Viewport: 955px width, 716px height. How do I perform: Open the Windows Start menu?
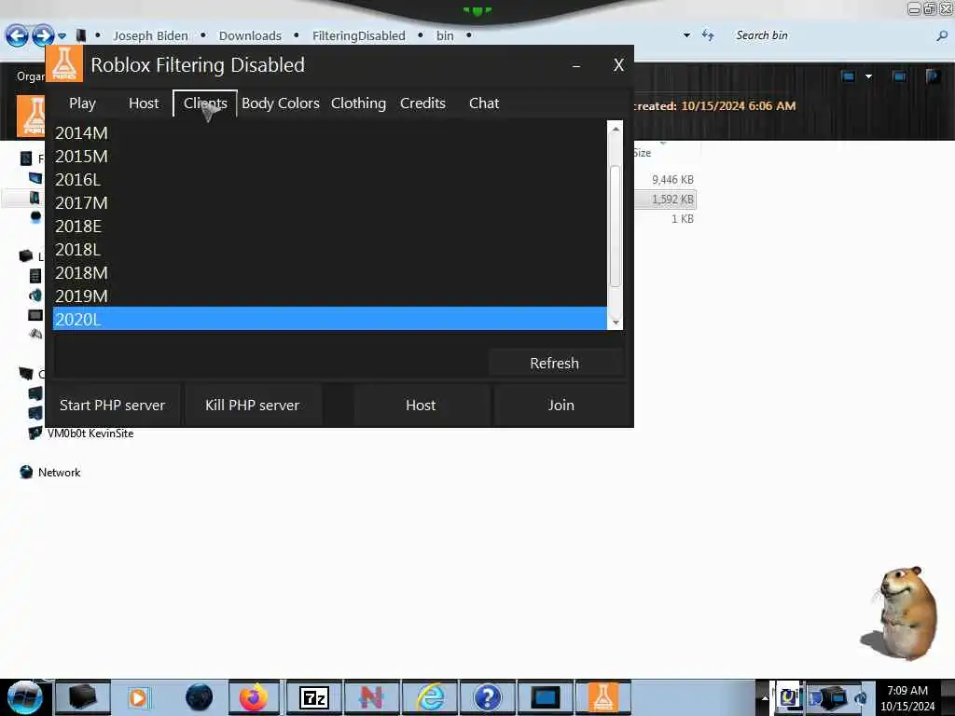(x=24, y=697)
